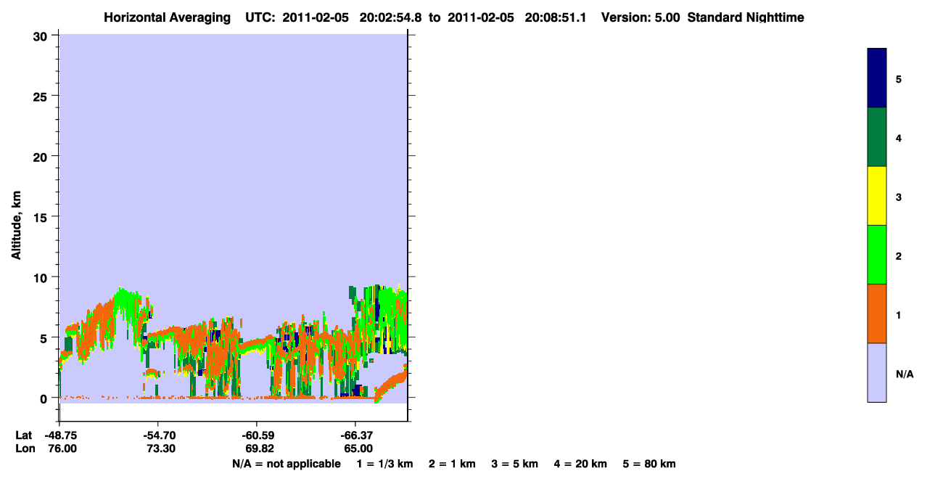This screenshot has width=943, height=484.
Task: Click the orange legend swatch labeled 1
Action: point(877,313)
